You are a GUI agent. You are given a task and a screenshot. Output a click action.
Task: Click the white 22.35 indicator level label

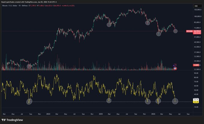[x=196, y=100]
